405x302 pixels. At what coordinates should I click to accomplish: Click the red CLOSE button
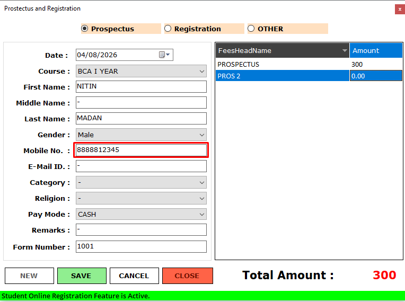(x=188, y=276)
